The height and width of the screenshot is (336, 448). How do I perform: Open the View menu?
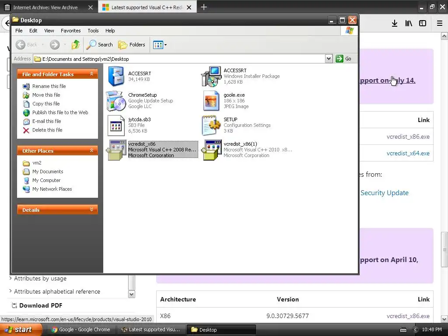click(x=49, y=31)
